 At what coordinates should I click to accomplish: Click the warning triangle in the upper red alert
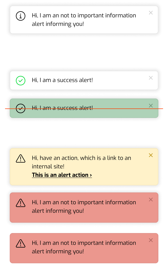pyautogui.click(x=21, y=203)
